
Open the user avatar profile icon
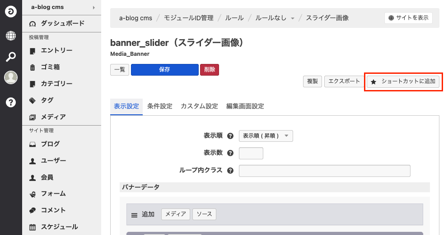[11, 77]
